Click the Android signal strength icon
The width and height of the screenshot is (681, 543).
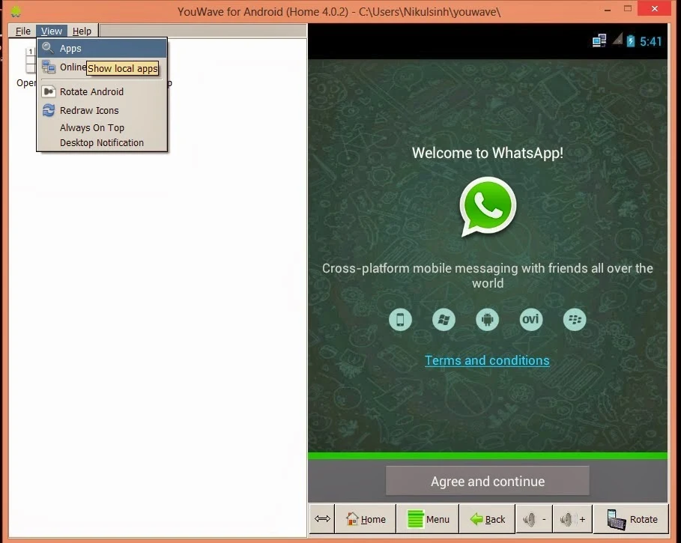coord(617,40)
